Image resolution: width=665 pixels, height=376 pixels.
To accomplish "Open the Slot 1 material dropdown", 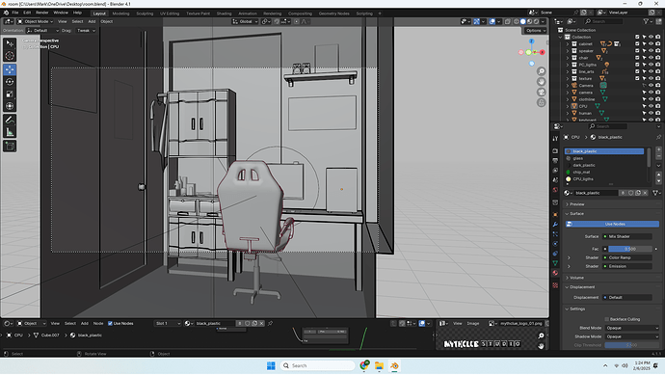I will click(168, 323).
